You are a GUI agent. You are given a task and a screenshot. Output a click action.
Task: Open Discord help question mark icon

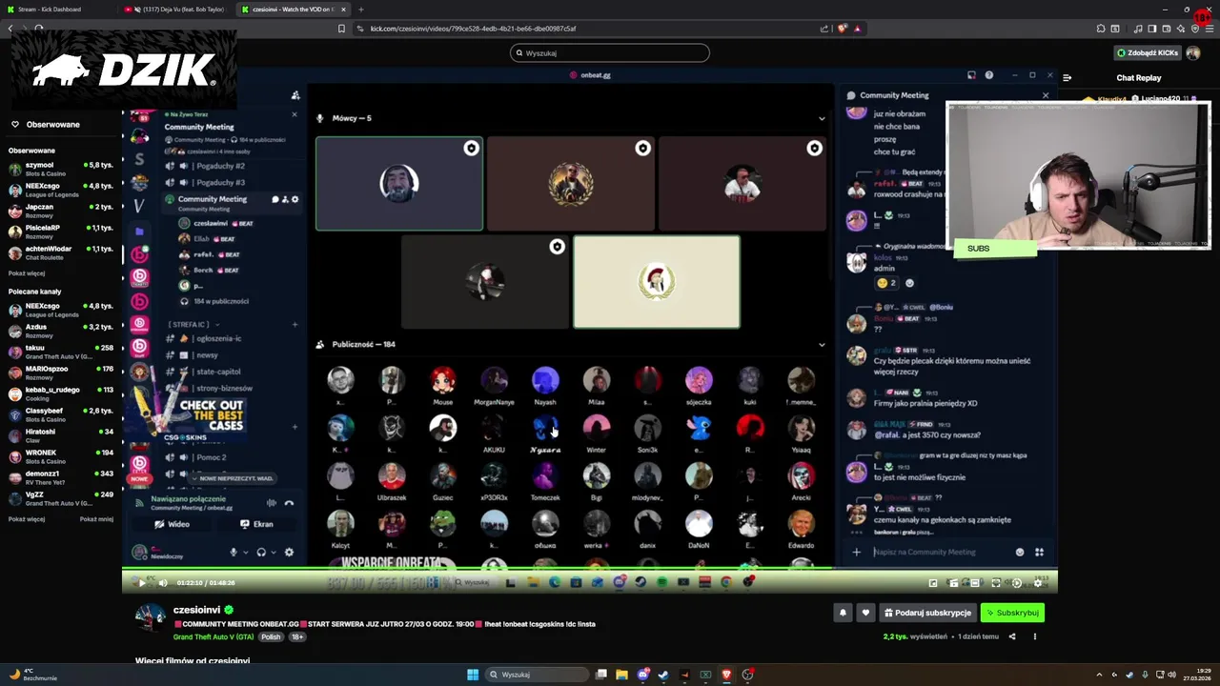[988, 75]
